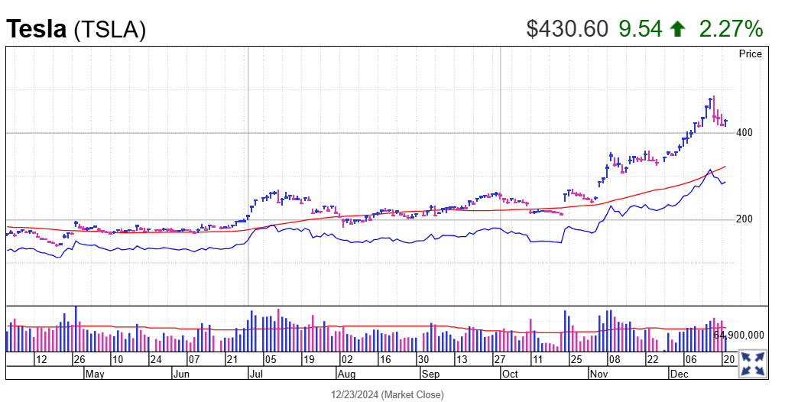Click the Aug month label on timeline
The width and height of the screenshot is (785, 402).
pyautogui.click(x=346, y=374)
